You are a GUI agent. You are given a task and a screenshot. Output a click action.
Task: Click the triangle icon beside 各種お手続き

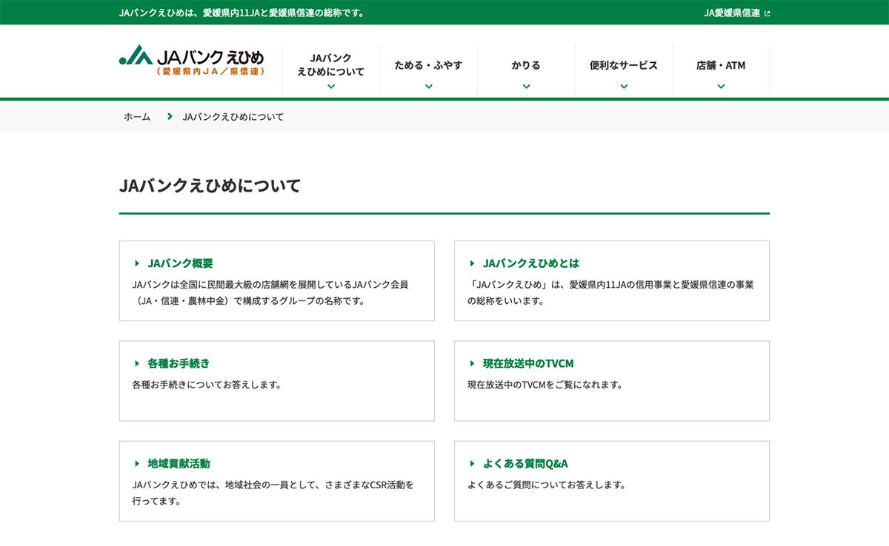tap(137, 363)
